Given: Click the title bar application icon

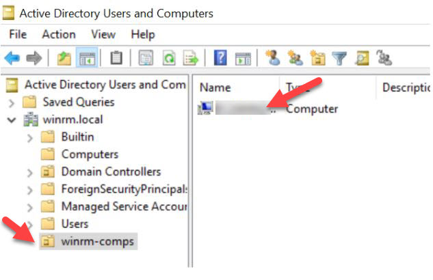Looking at the screenshot, I should pos(8,13).
